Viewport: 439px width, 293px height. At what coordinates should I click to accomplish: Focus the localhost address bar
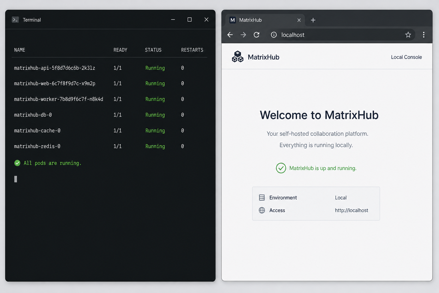(x=342, y=35)
